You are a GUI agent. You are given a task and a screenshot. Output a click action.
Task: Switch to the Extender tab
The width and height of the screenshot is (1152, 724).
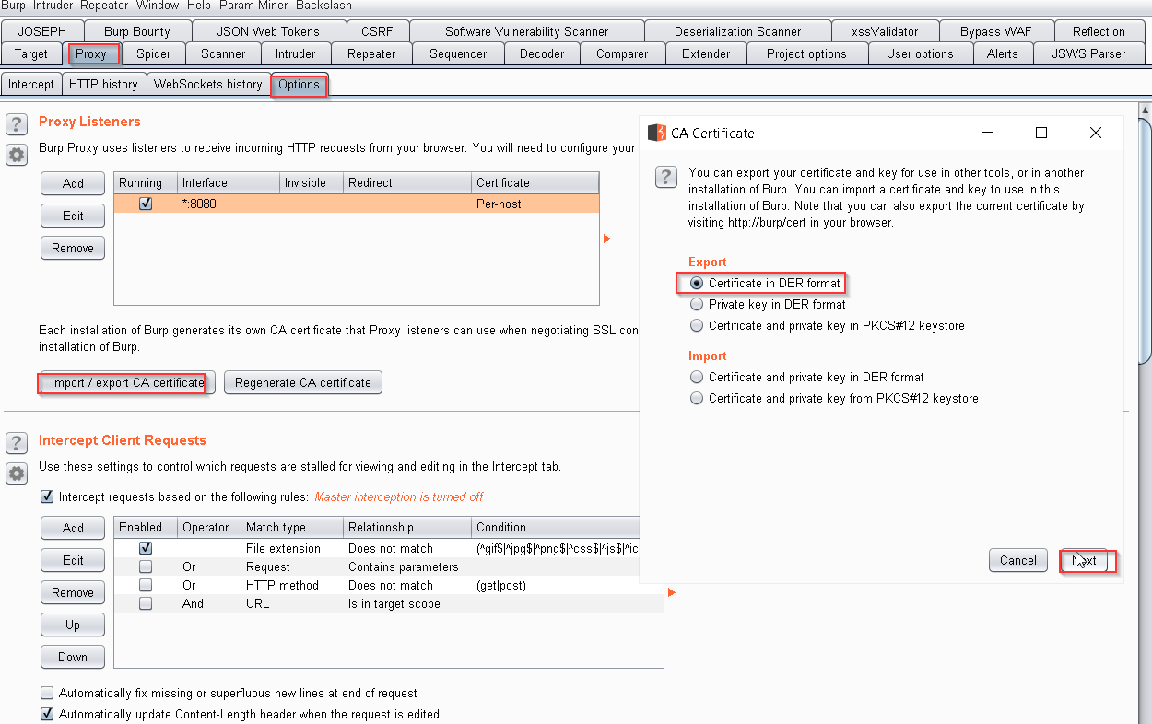pos(706,53)
